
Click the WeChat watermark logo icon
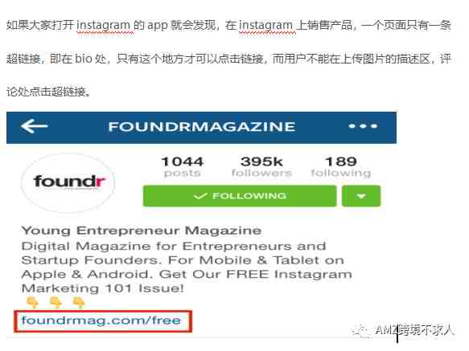point(360,331)
